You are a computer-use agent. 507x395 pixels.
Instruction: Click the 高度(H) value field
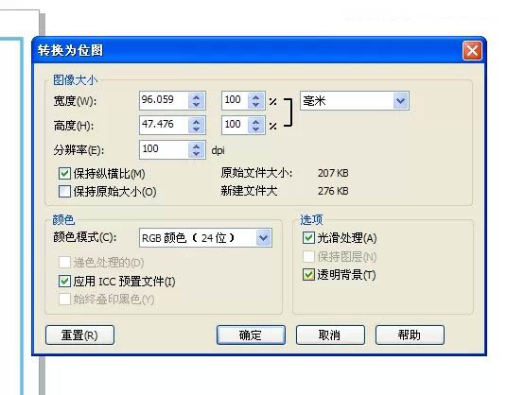pos(164,125)
